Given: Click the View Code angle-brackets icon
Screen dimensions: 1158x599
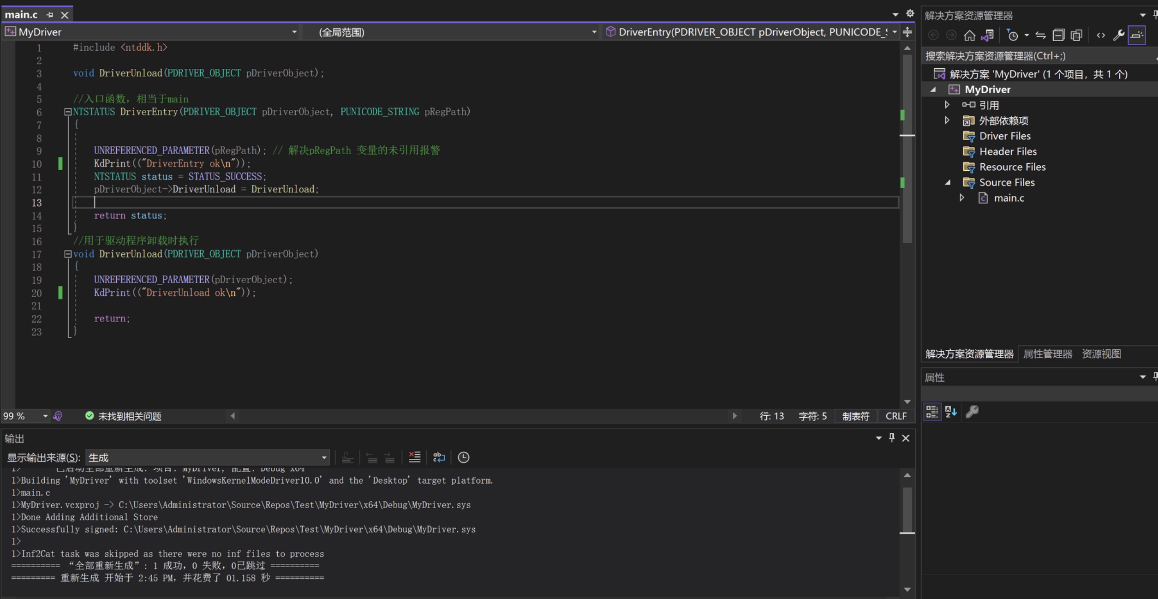Looking at the screenshot, I should [x=1101, y=35].
